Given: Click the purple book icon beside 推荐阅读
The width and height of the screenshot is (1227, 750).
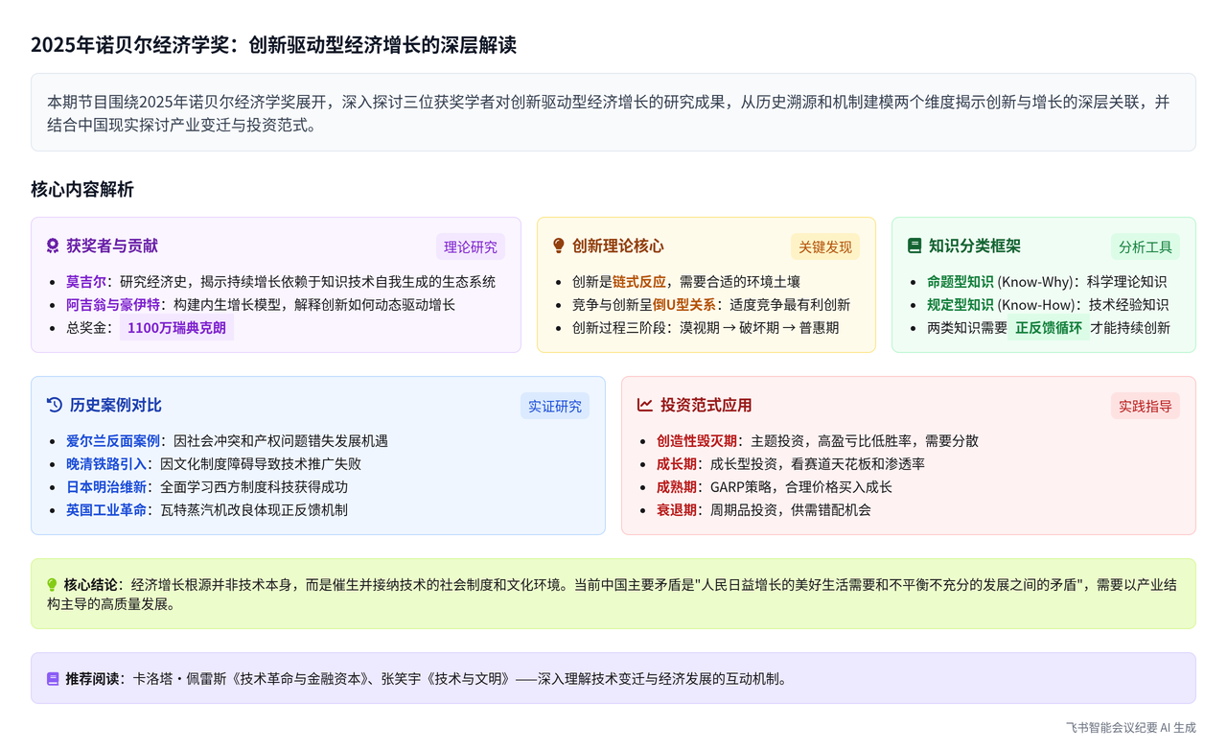Looking at the screenshot, I should click(x=53, y=679).
